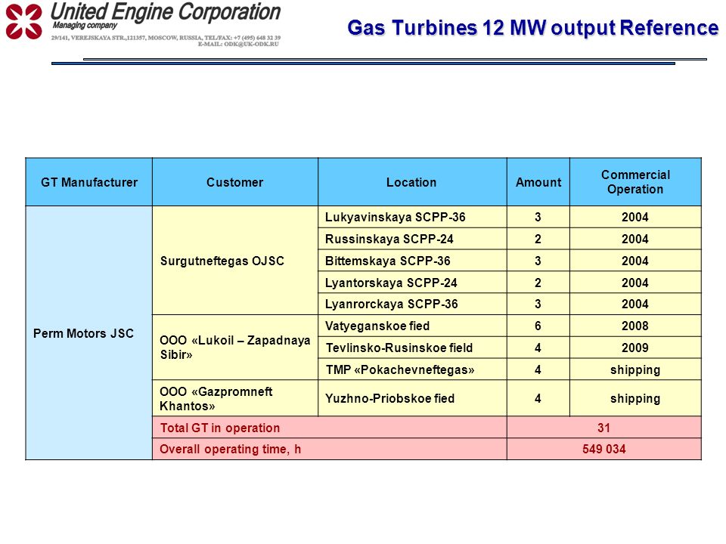This screenshot has width=726, height=544.
Task: Select the "Gas Turbines 12 MW output Reference" title
Action: pyautogui.click(x=533, y=28)
